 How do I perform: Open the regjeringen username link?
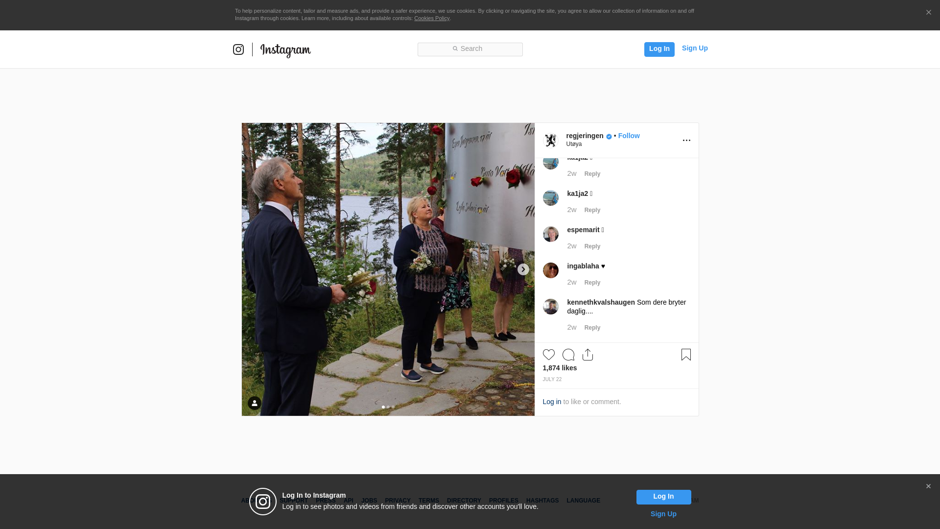point(585,136)
